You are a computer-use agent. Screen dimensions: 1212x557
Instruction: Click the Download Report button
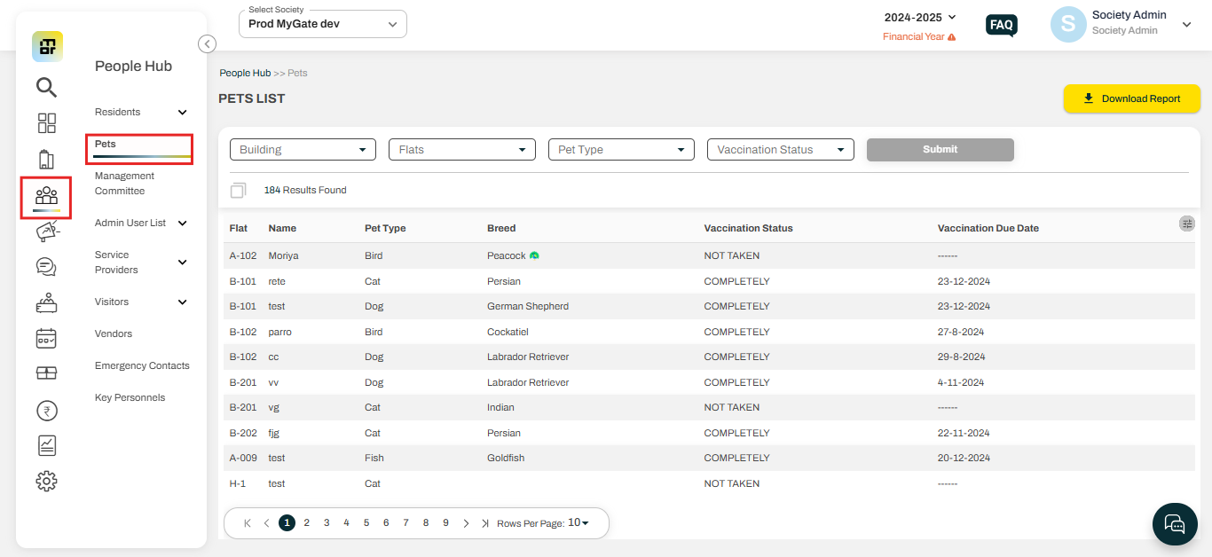[x=1132, y=98]
